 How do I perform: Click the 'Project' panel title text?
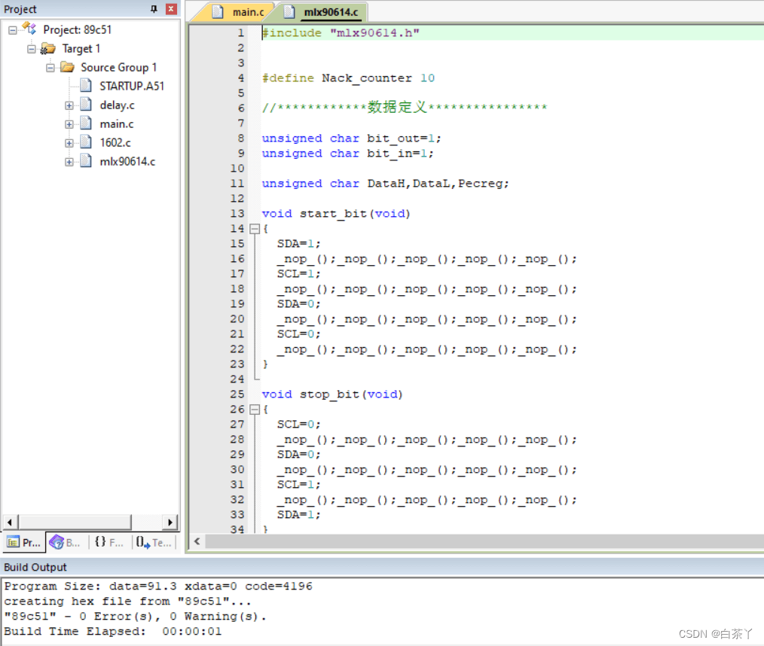[x=20, y=9]
